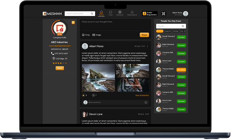231x140 pixels.
Task: Click the Image attachment option
Action: 96,35
